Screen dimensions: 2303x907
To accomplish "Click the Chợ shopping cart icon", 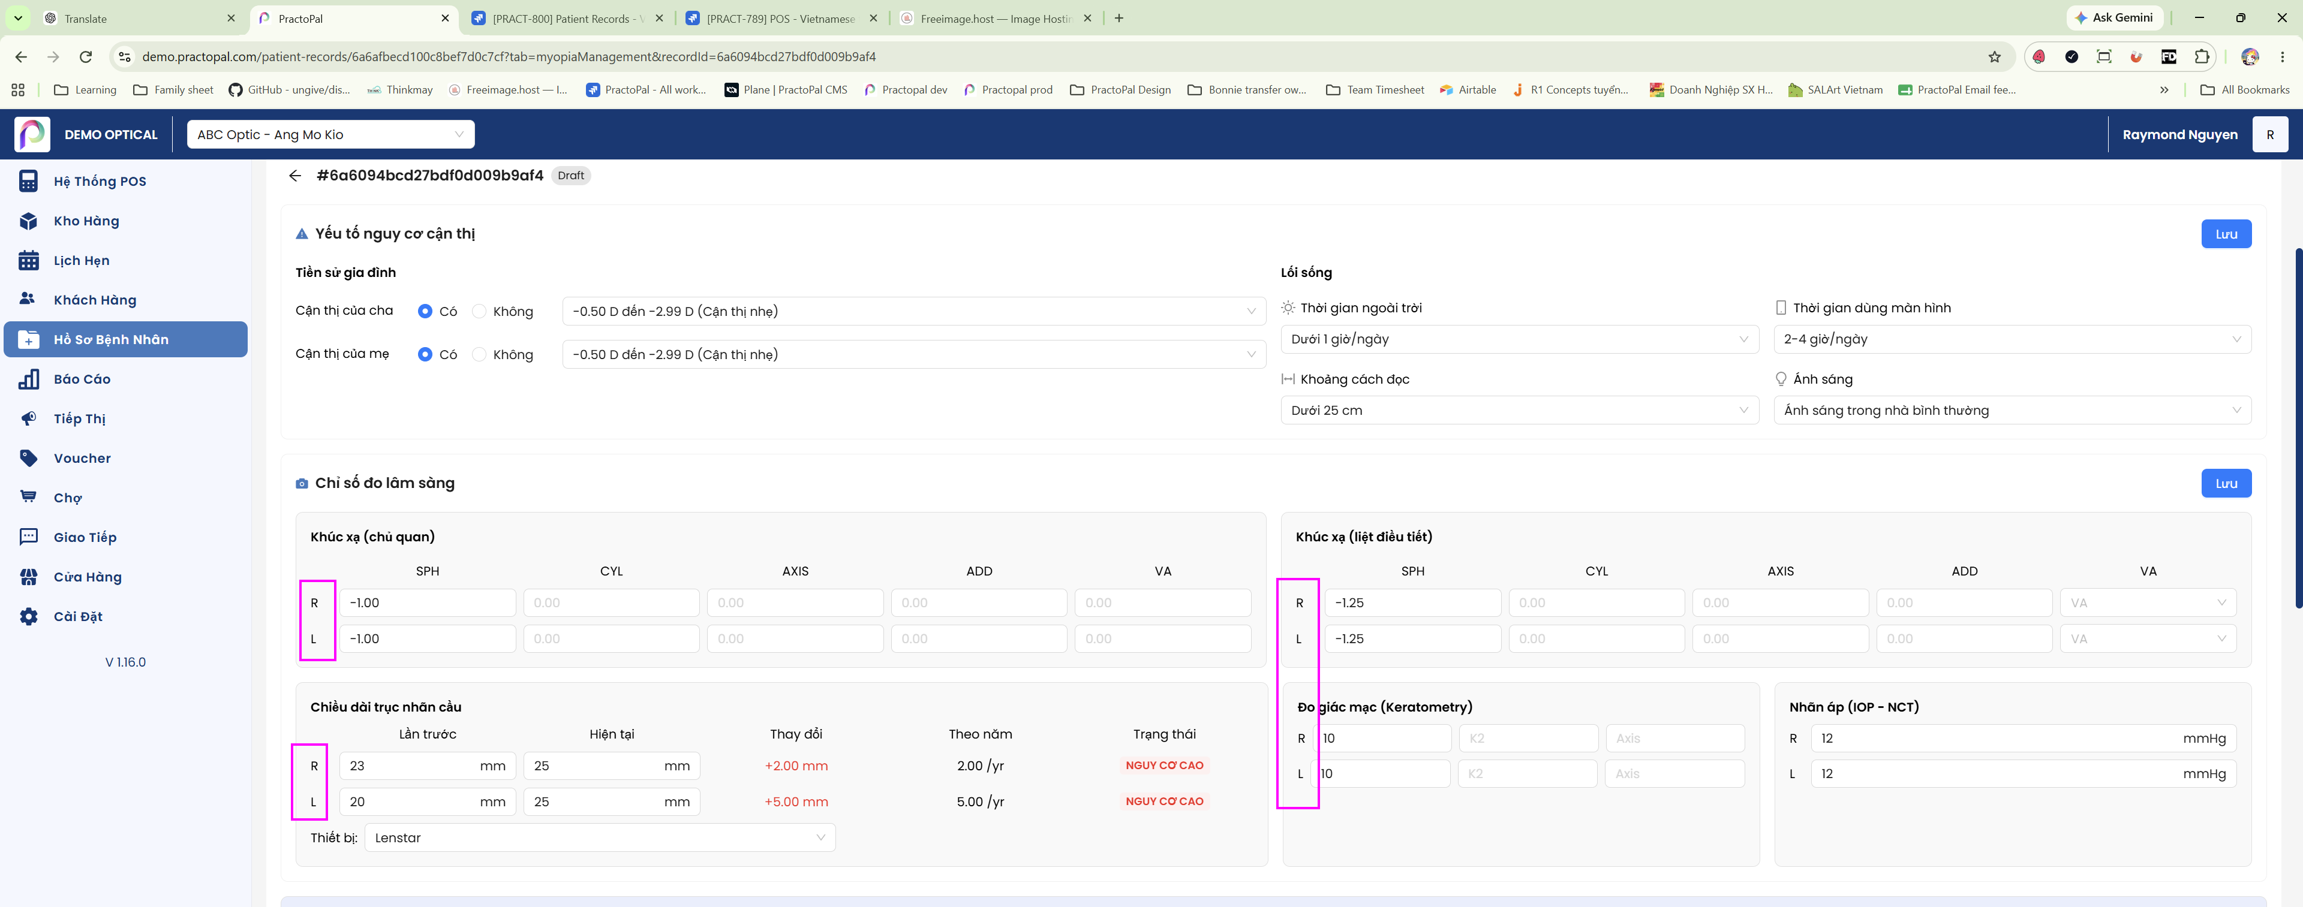I will tap(29, 497).
